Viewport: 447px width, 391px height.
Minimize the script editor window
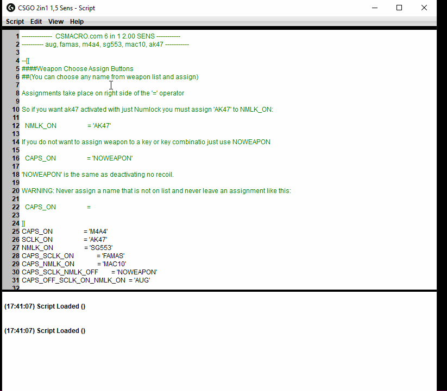coord(375,8)
